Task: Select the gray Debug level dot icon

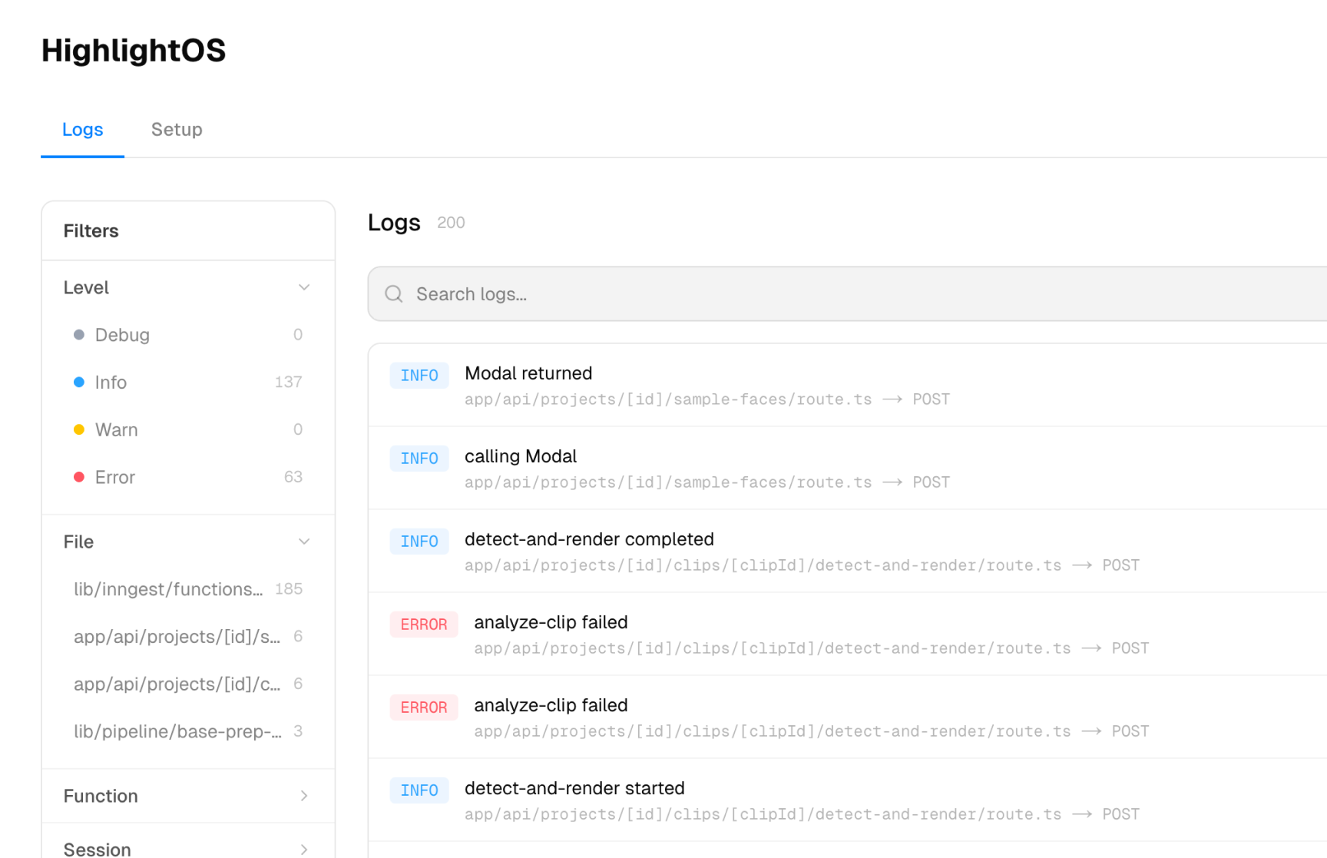Action: (x=79, y=335)
